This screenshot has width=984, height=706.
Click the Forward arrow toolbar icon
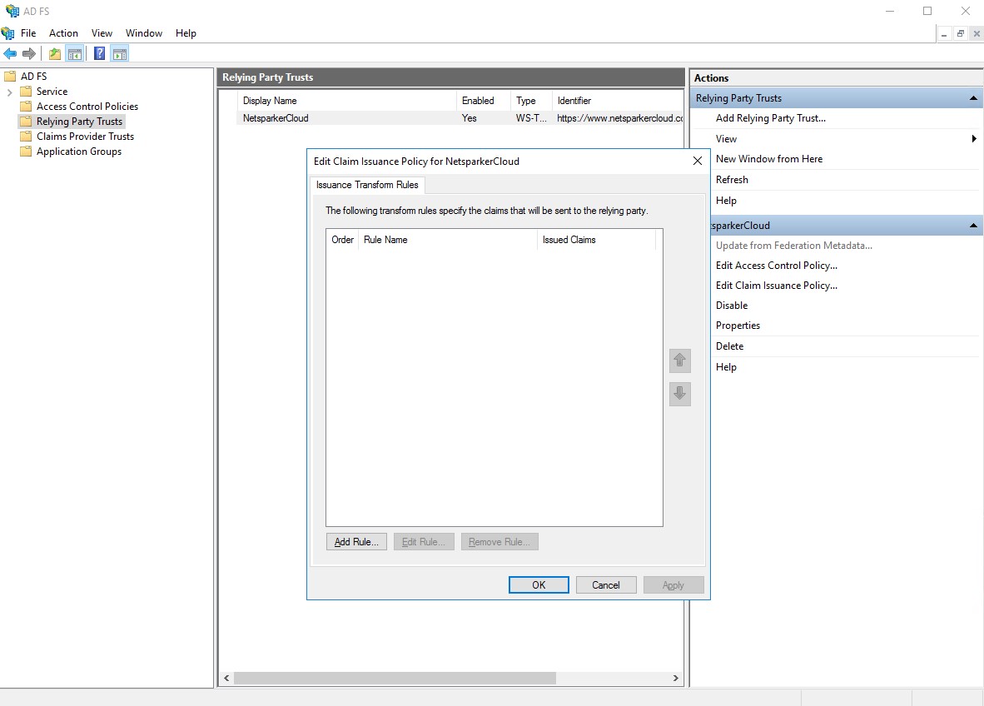pyautogui.click(x=29, y=54)
